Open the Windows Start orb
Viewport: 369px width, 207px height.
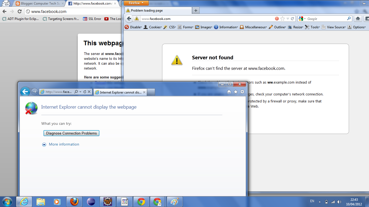7,202
